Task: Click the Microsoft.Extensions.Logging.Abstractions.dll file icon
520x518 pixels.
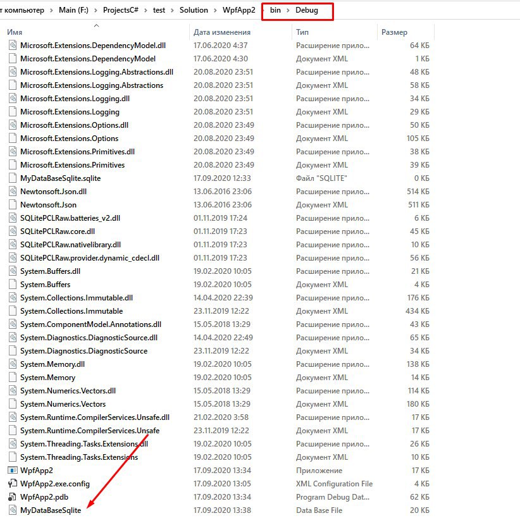Action: coord(13,71)
